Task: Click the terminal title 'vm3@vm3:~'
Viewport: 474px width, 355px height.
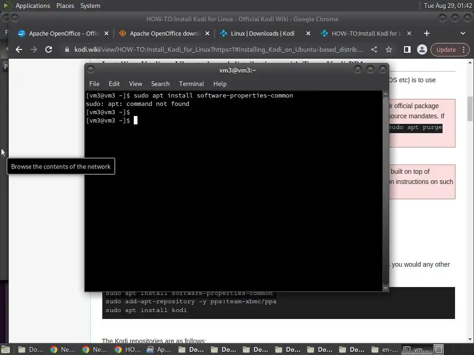Action: click(x=237, y=70)
